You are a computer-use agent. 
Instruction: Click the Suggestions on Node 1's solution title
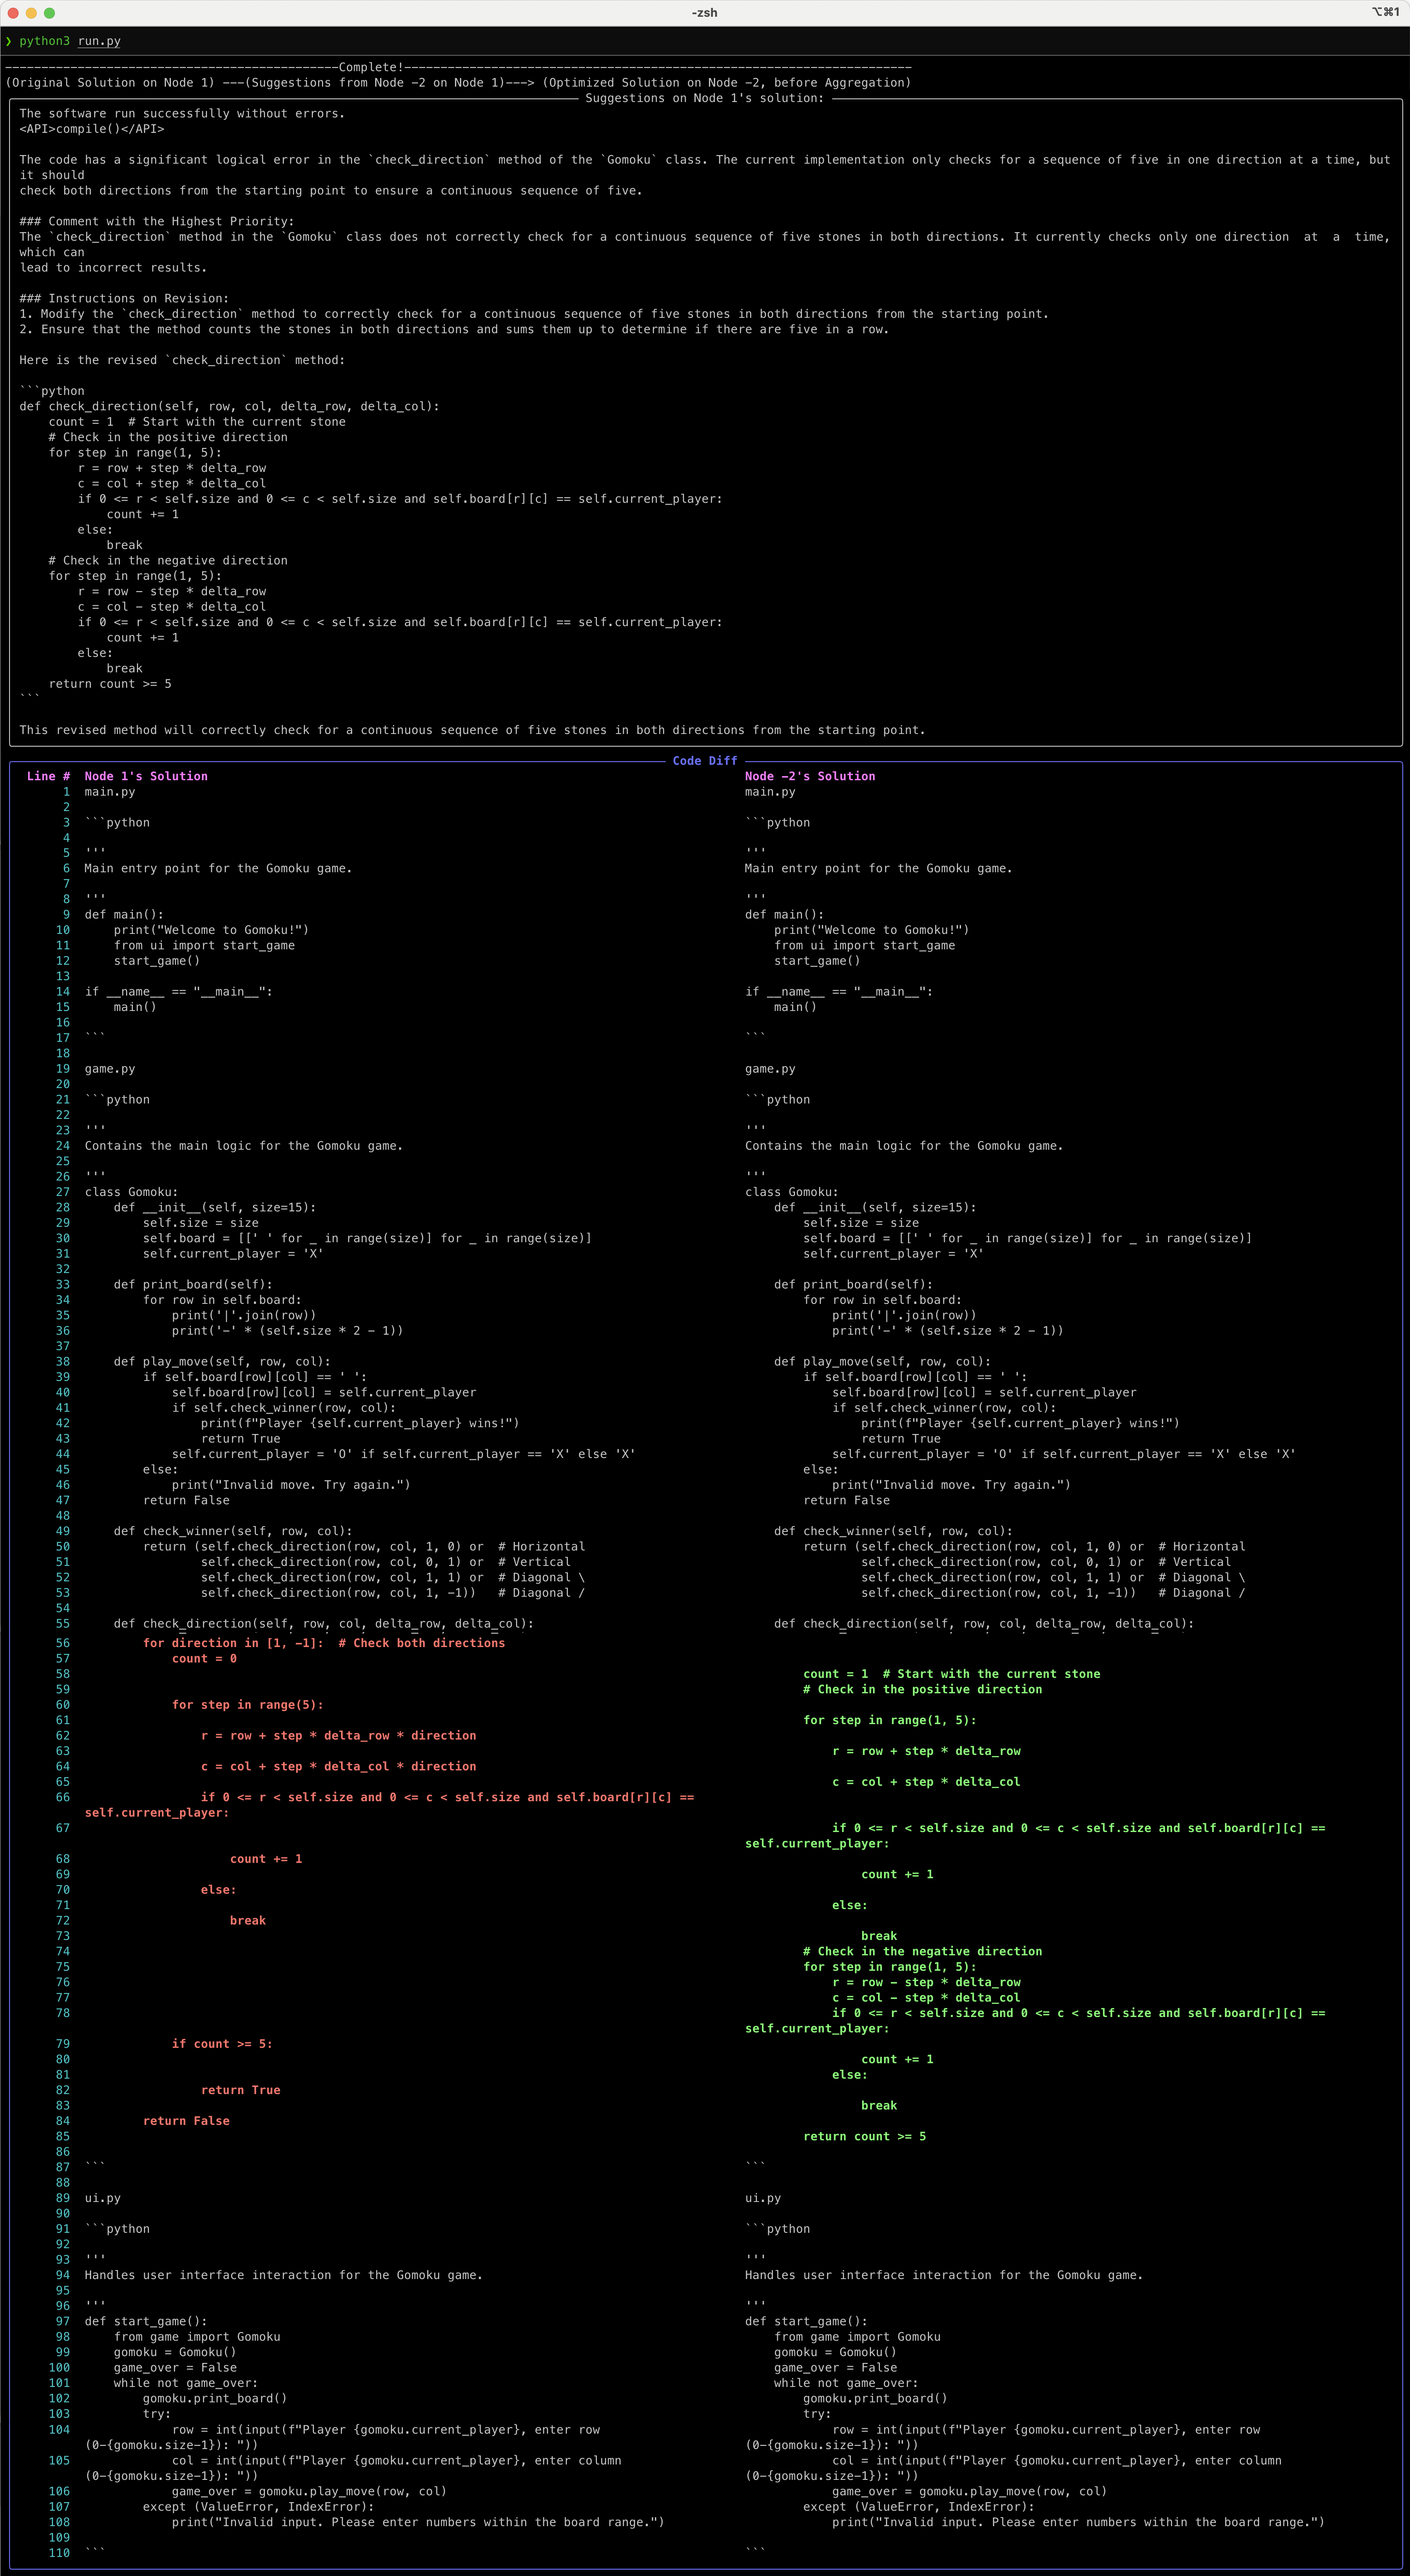tap(704, 98)
